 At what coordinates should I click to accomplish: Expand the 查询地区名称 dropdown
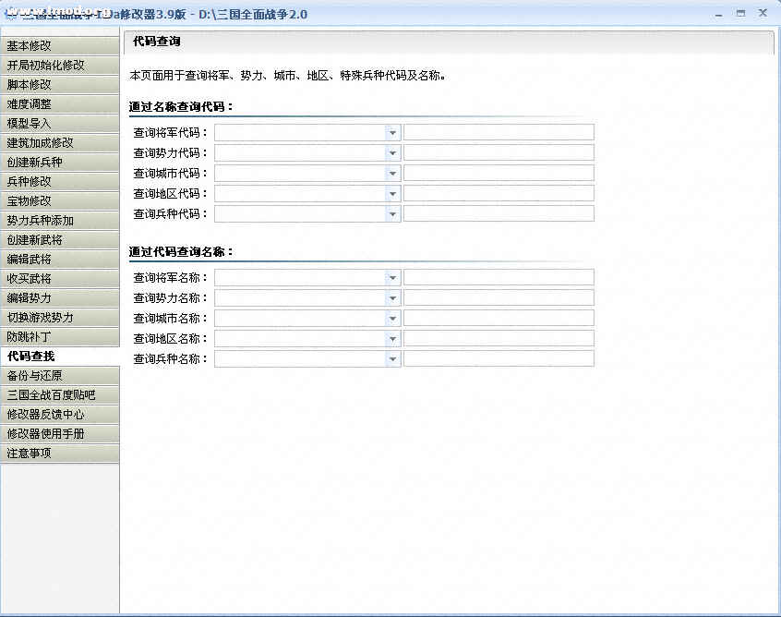click(392, 339)
